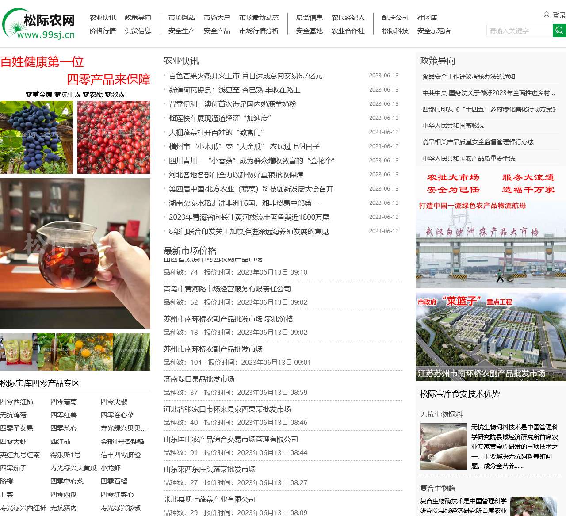The height and width of the screenshot is (516, 566).
Task: Go to 安全基地 section
Action: (x=310, y=31)
